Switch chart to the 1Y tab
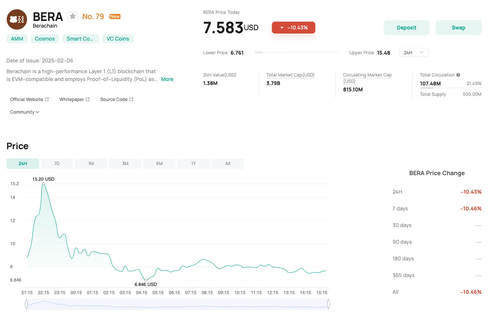Screen dimensions: 503x324 194,164
